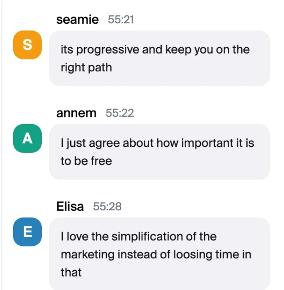Select the annem username label
The image size is (284, 290).
tap(76, 113)
